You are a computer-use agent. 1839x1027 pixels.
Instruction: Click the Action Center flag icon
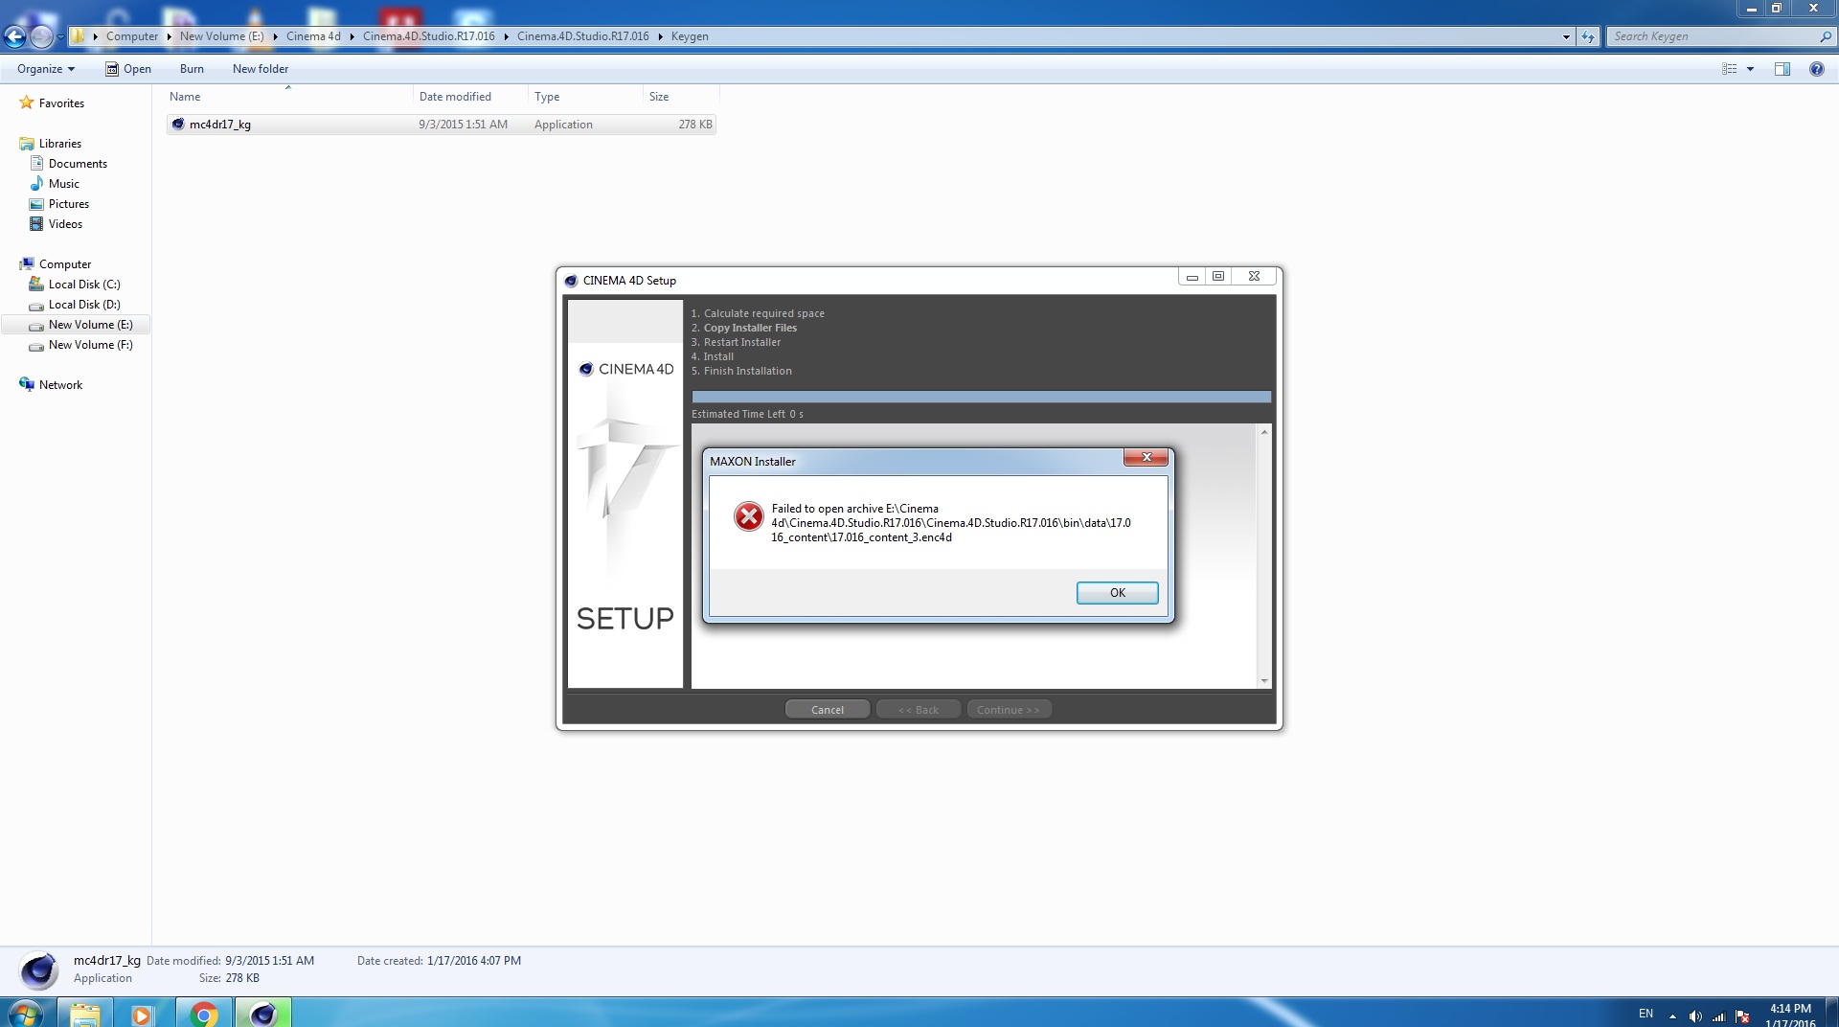point(1742,1016)
